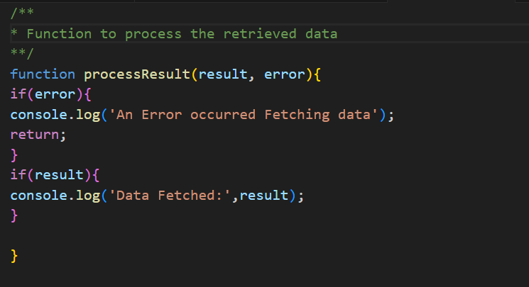
Task: Click the "error" parameter in the function signature
Action: 284,74
